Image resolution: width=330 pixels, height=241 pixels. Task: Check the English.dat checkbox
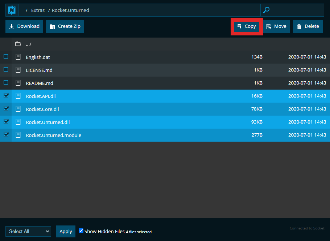point(6,56)
